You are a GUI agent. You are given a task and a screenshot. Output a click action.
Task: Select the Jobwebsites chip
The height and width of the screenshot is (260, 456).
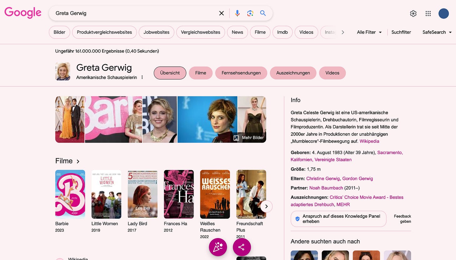pos(157,32)
